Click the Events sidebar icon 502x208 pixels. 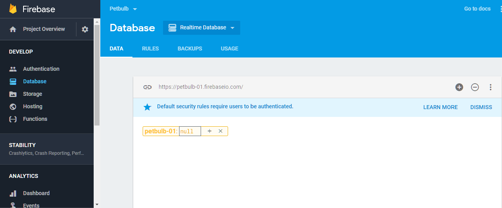pyautogui.click(x=13, y=205)
